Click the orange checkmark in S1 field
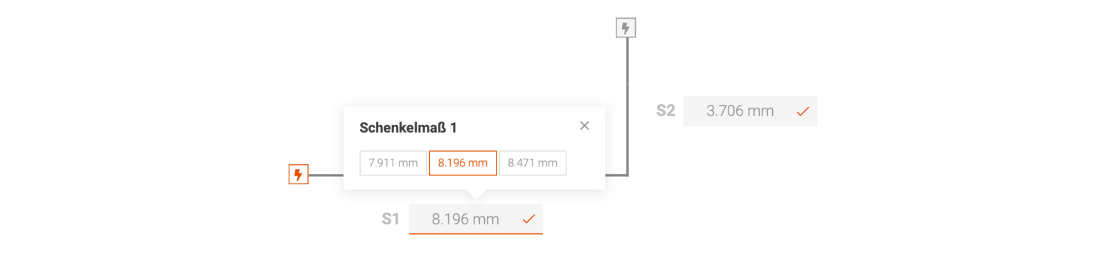1108x261 pixels. pos(529,219)
